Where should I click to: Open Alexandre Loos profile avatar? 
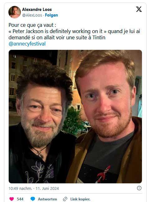15,12
